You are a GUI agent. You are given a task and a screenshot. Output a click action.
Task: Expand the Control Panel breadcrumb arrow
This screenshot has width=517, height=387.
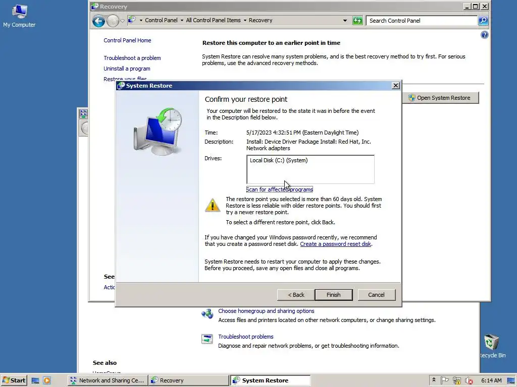click(182, 20)
